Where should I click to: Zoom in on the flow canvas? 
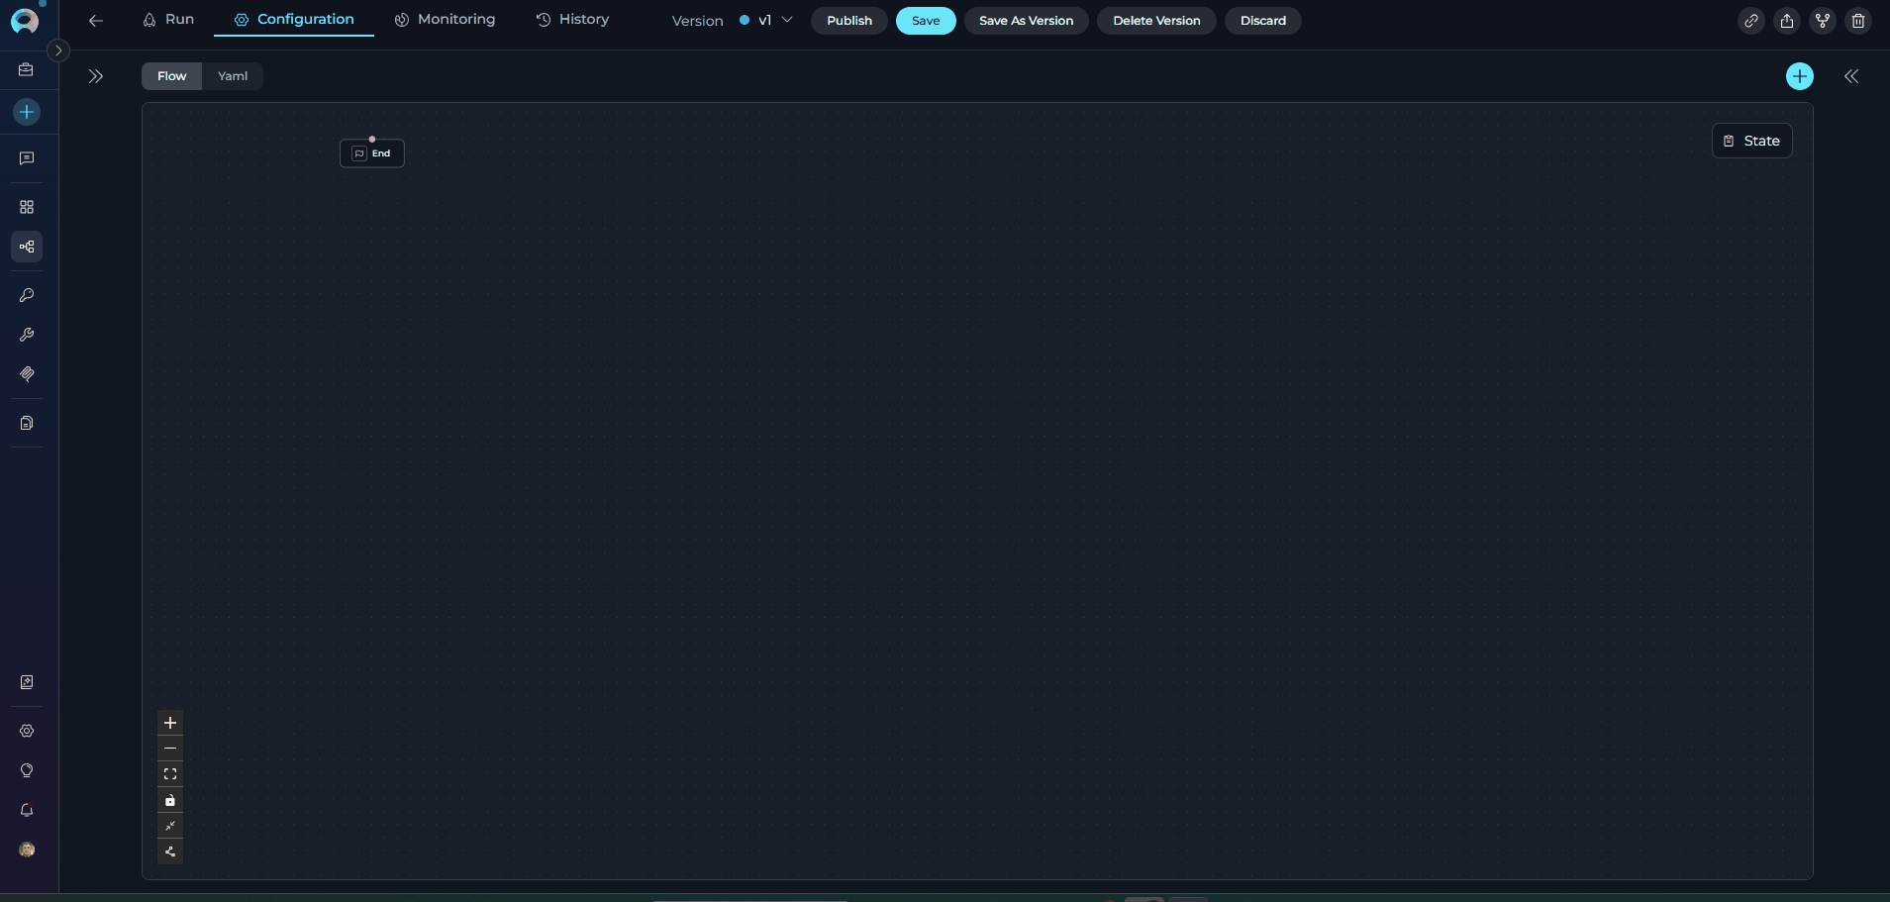pyautogui.click(x=170, y=723)
